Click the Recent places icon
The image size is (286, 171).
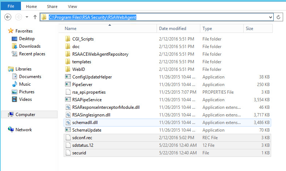coord(14,54)
